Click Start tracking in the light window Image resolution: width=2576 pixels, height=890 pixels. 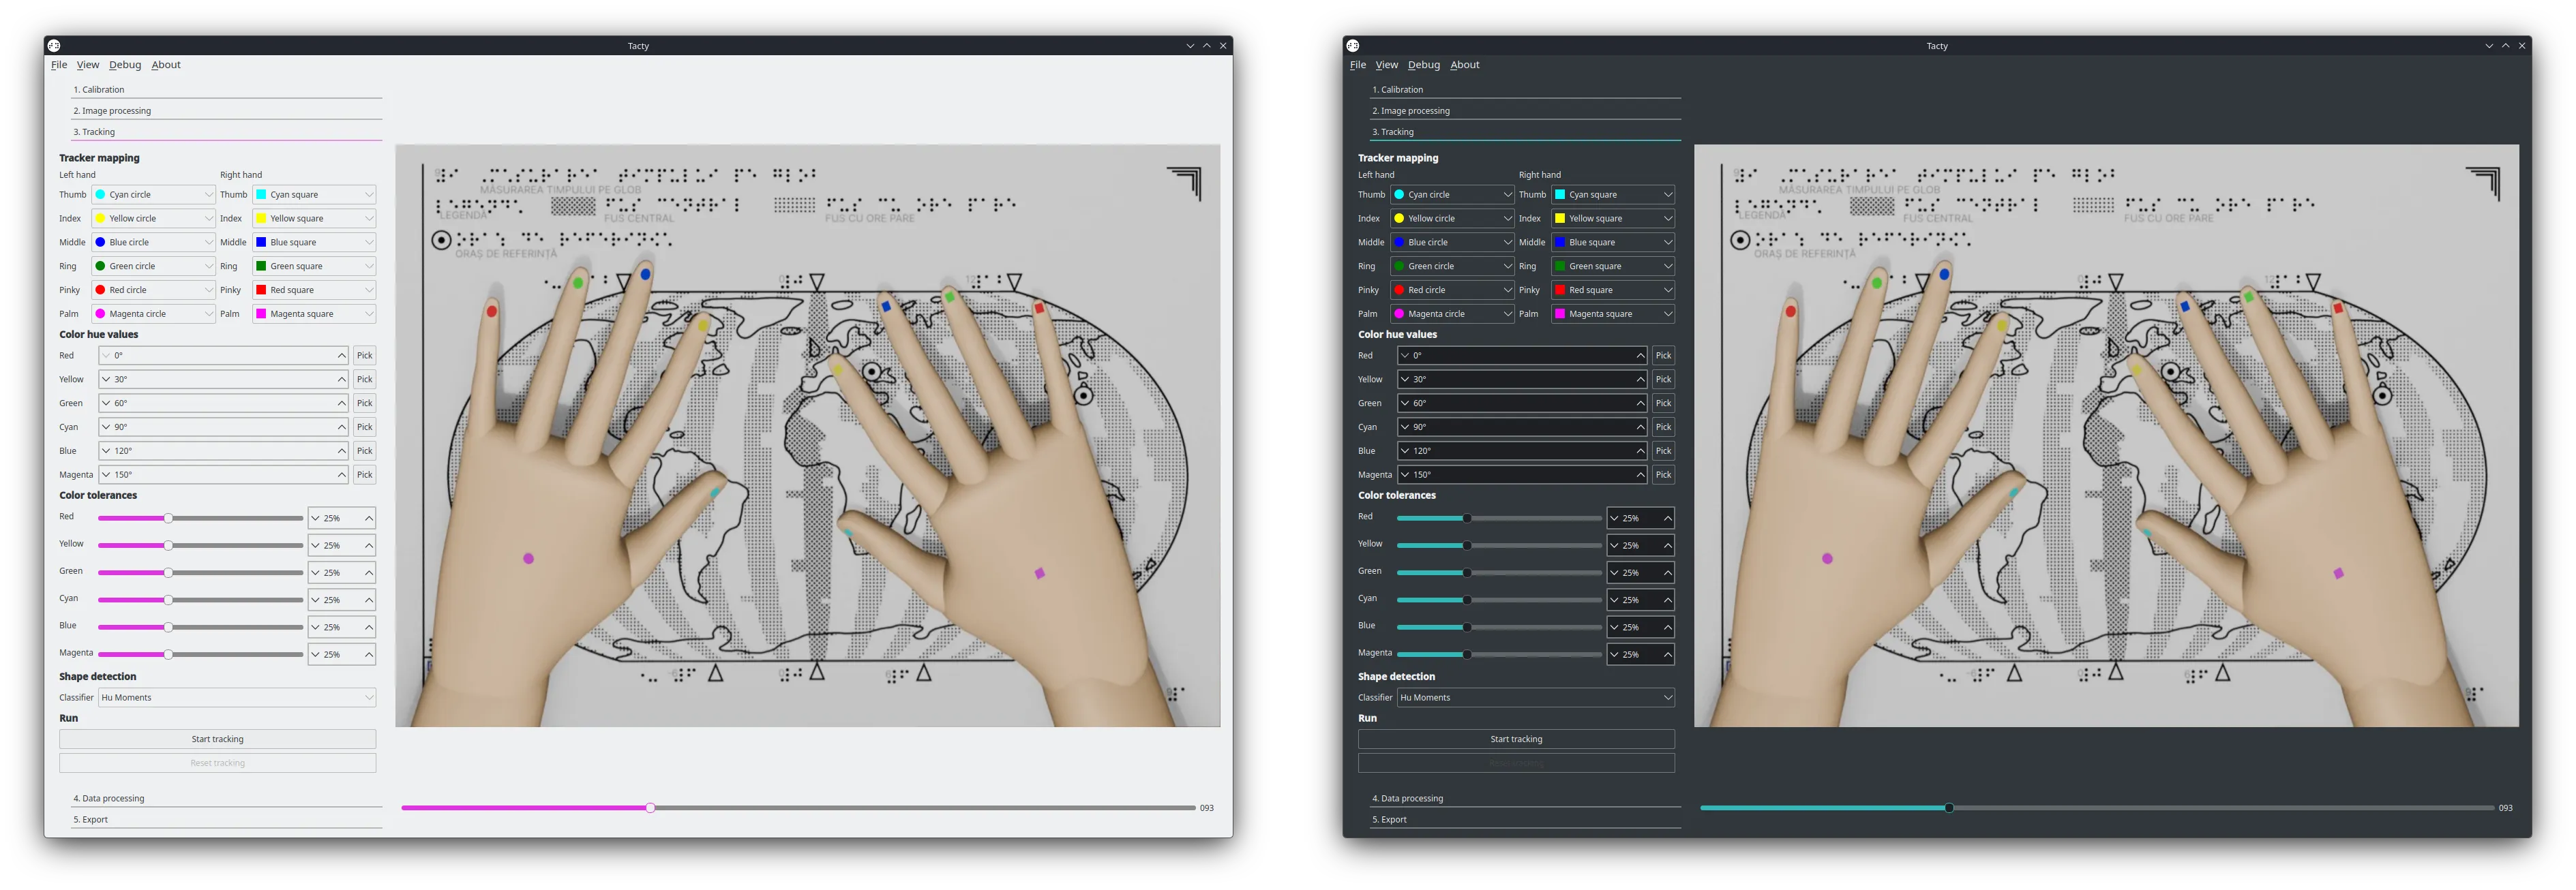(218, 740)
